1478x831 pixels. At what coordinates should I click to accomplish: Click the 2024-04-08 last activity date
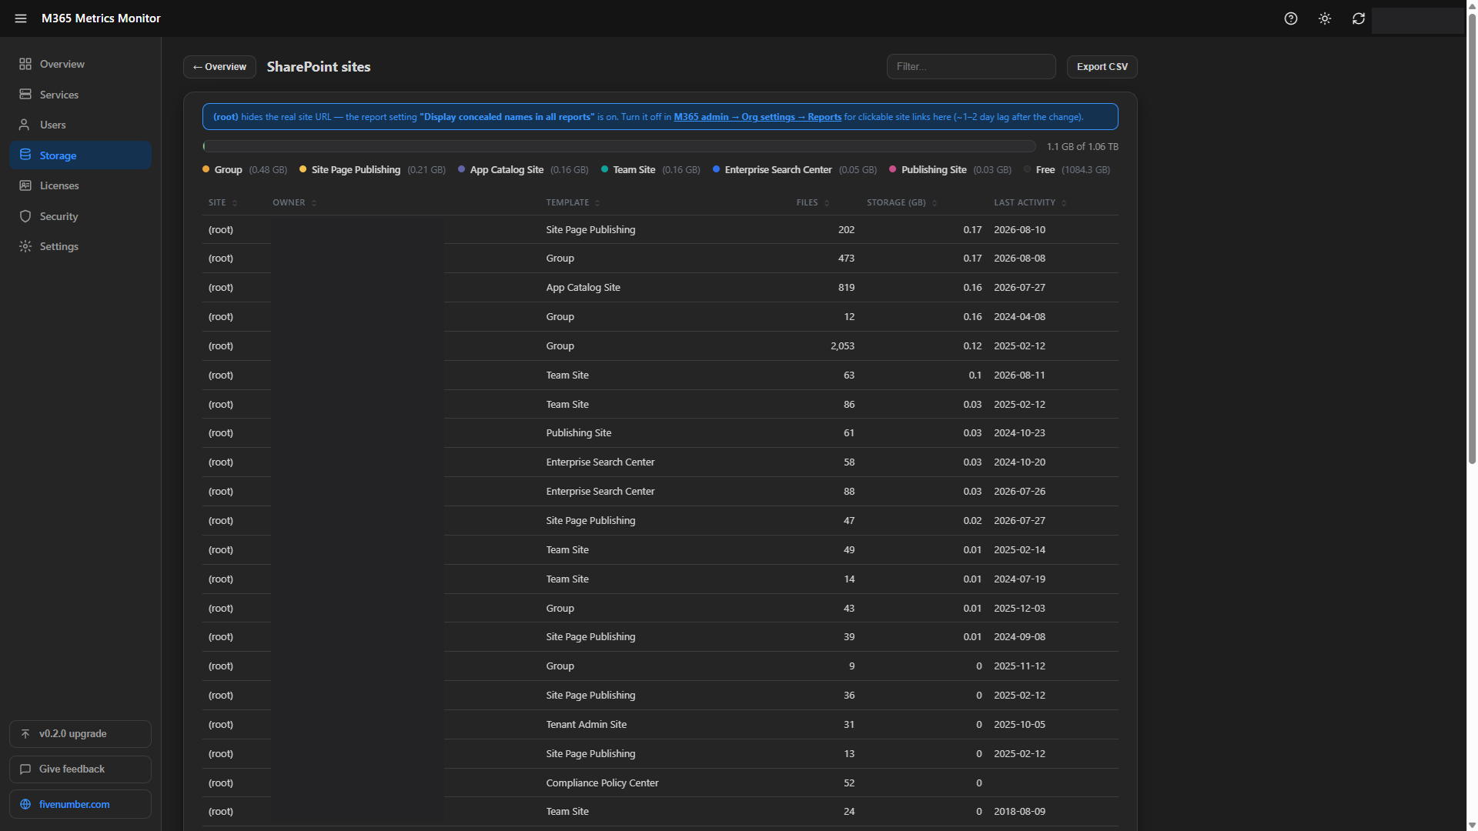pyautogui.click(x=1019, y=317)
